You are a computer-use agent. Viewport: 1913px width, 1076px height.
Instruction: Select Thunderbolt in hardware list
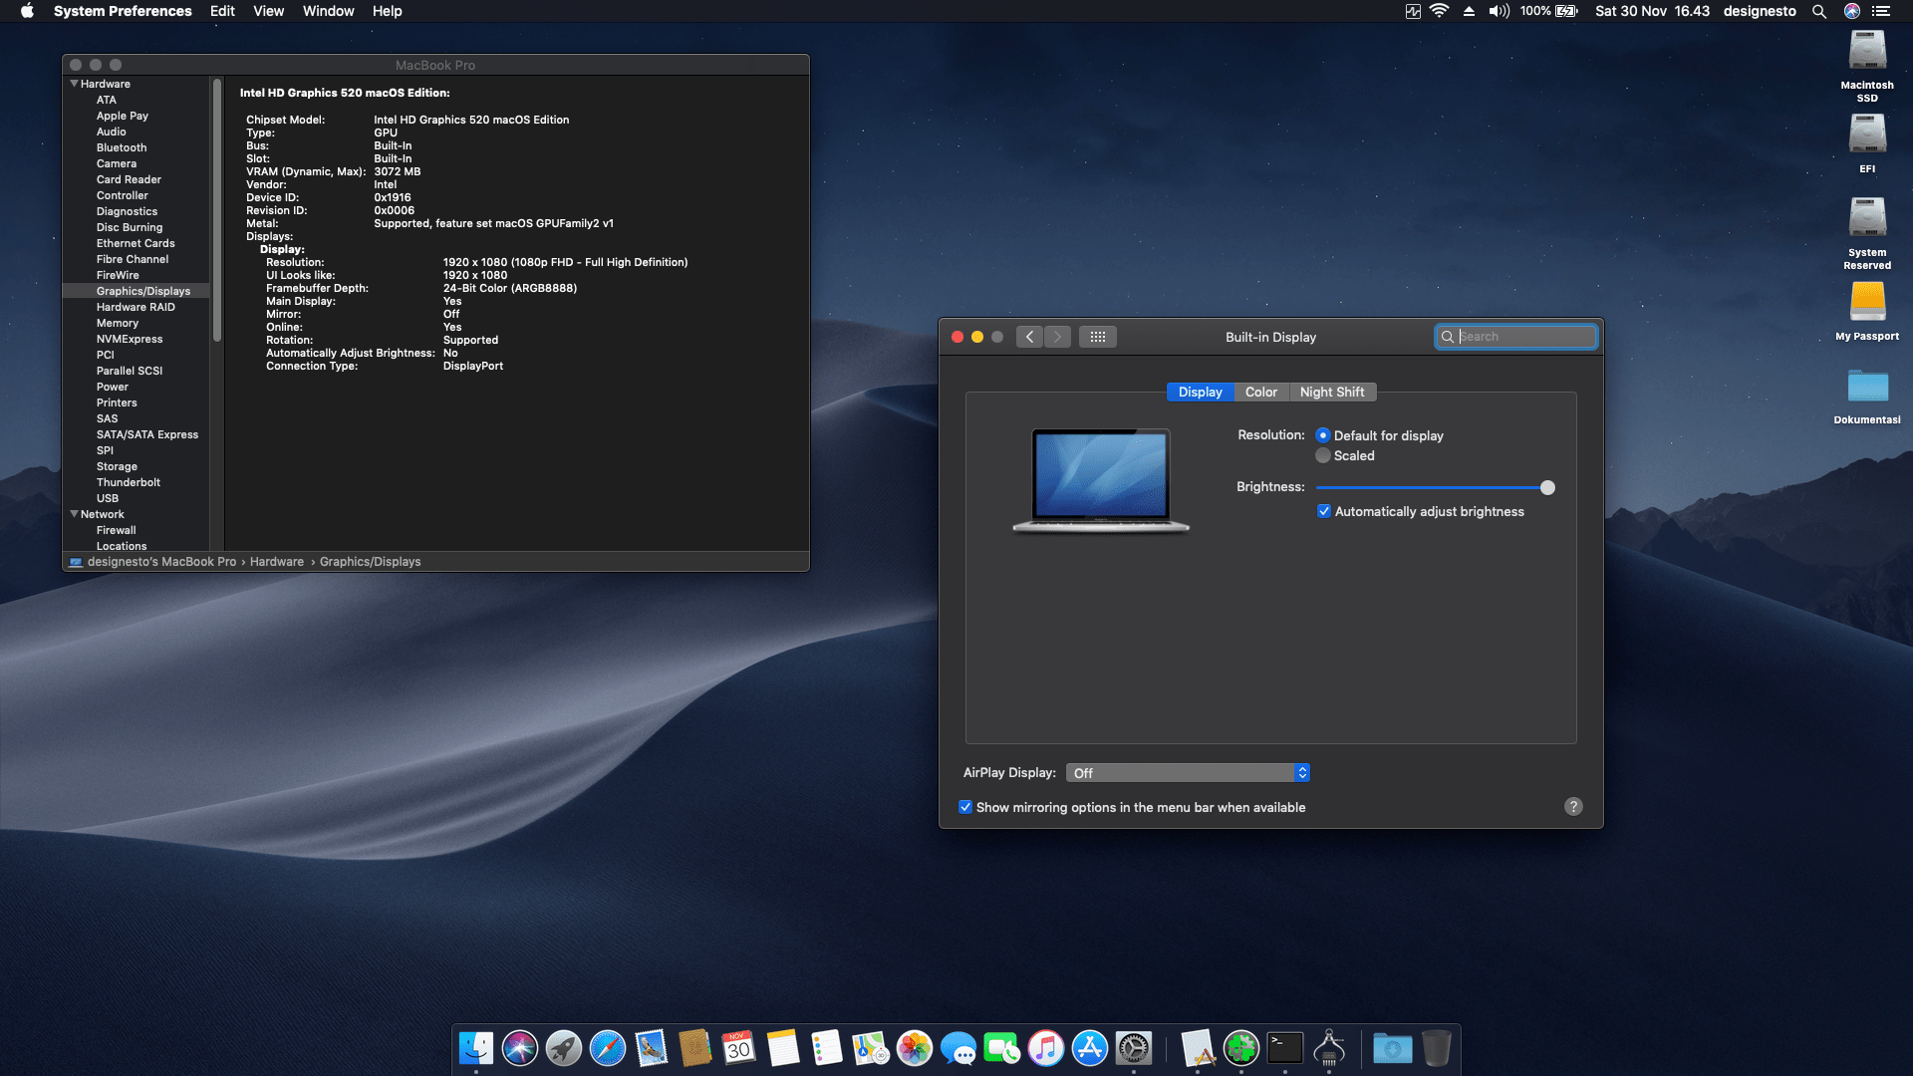(128, 482)
